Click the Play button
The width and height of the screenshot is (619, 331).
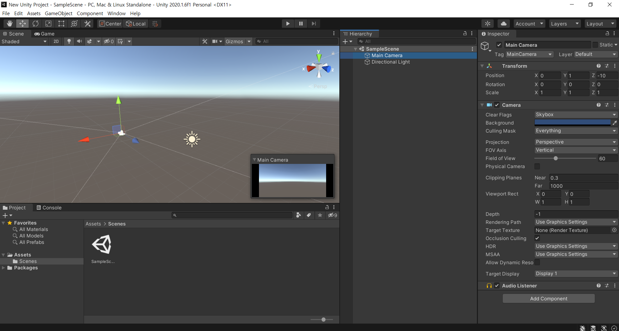coord(288,24)
